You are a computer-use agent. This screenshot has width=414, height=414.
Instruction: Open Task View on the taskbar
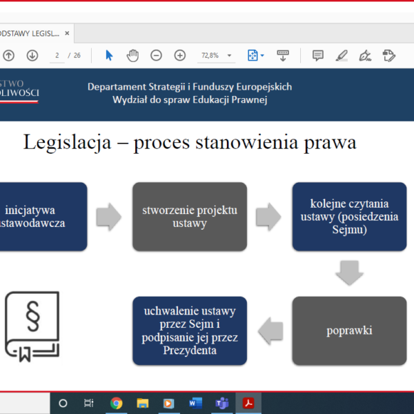tap(89, 403)
